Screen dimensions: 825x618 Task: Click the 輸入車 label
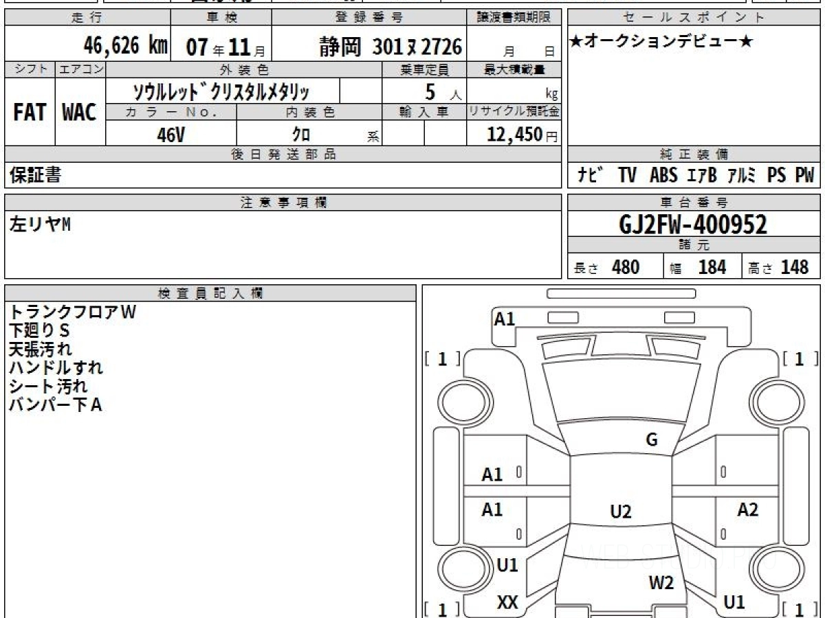click(424, 113)
